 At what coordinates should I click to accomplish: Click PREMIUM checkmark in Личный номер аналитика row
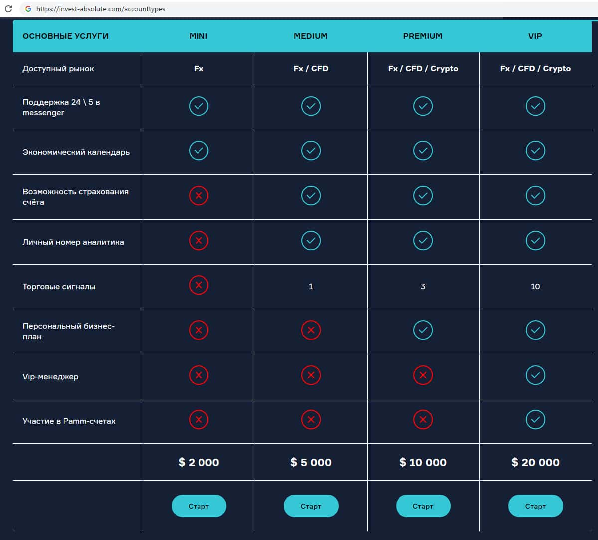423,240
